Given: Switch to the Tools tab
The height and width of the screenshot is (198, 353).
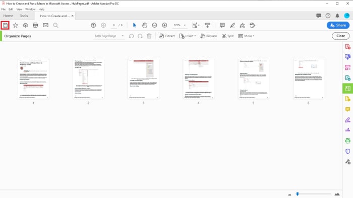Looking at the screenshot, I should click(24, 16).
